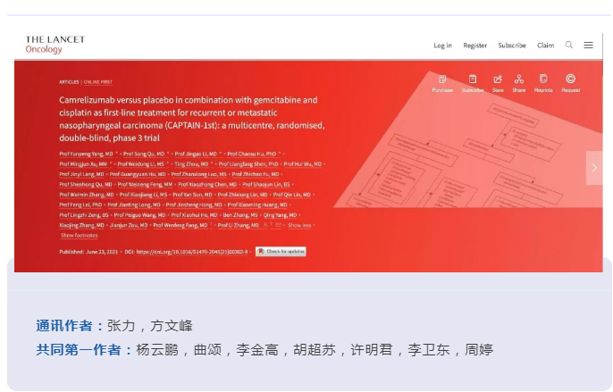Viewport: 613px width, 392px height.
Task: Expand Show footnotes
Action: click(79, 235)
